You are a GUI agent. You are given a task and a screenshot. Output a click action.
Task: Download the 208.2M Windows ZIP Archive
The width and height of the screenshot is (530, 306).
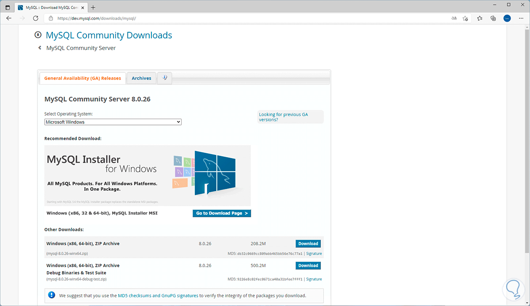tap(308, 244)
